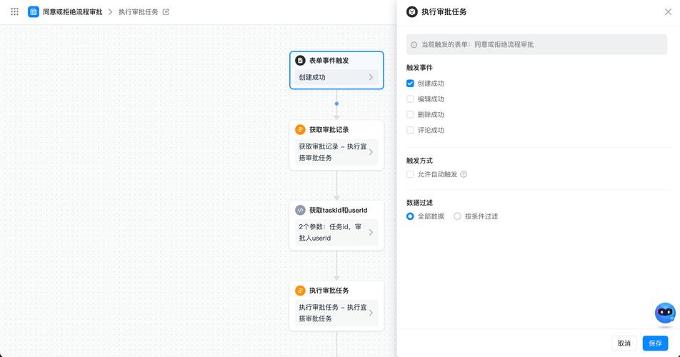
Task: Enable the 删除成功 trigger event
Action: point(410,114)
